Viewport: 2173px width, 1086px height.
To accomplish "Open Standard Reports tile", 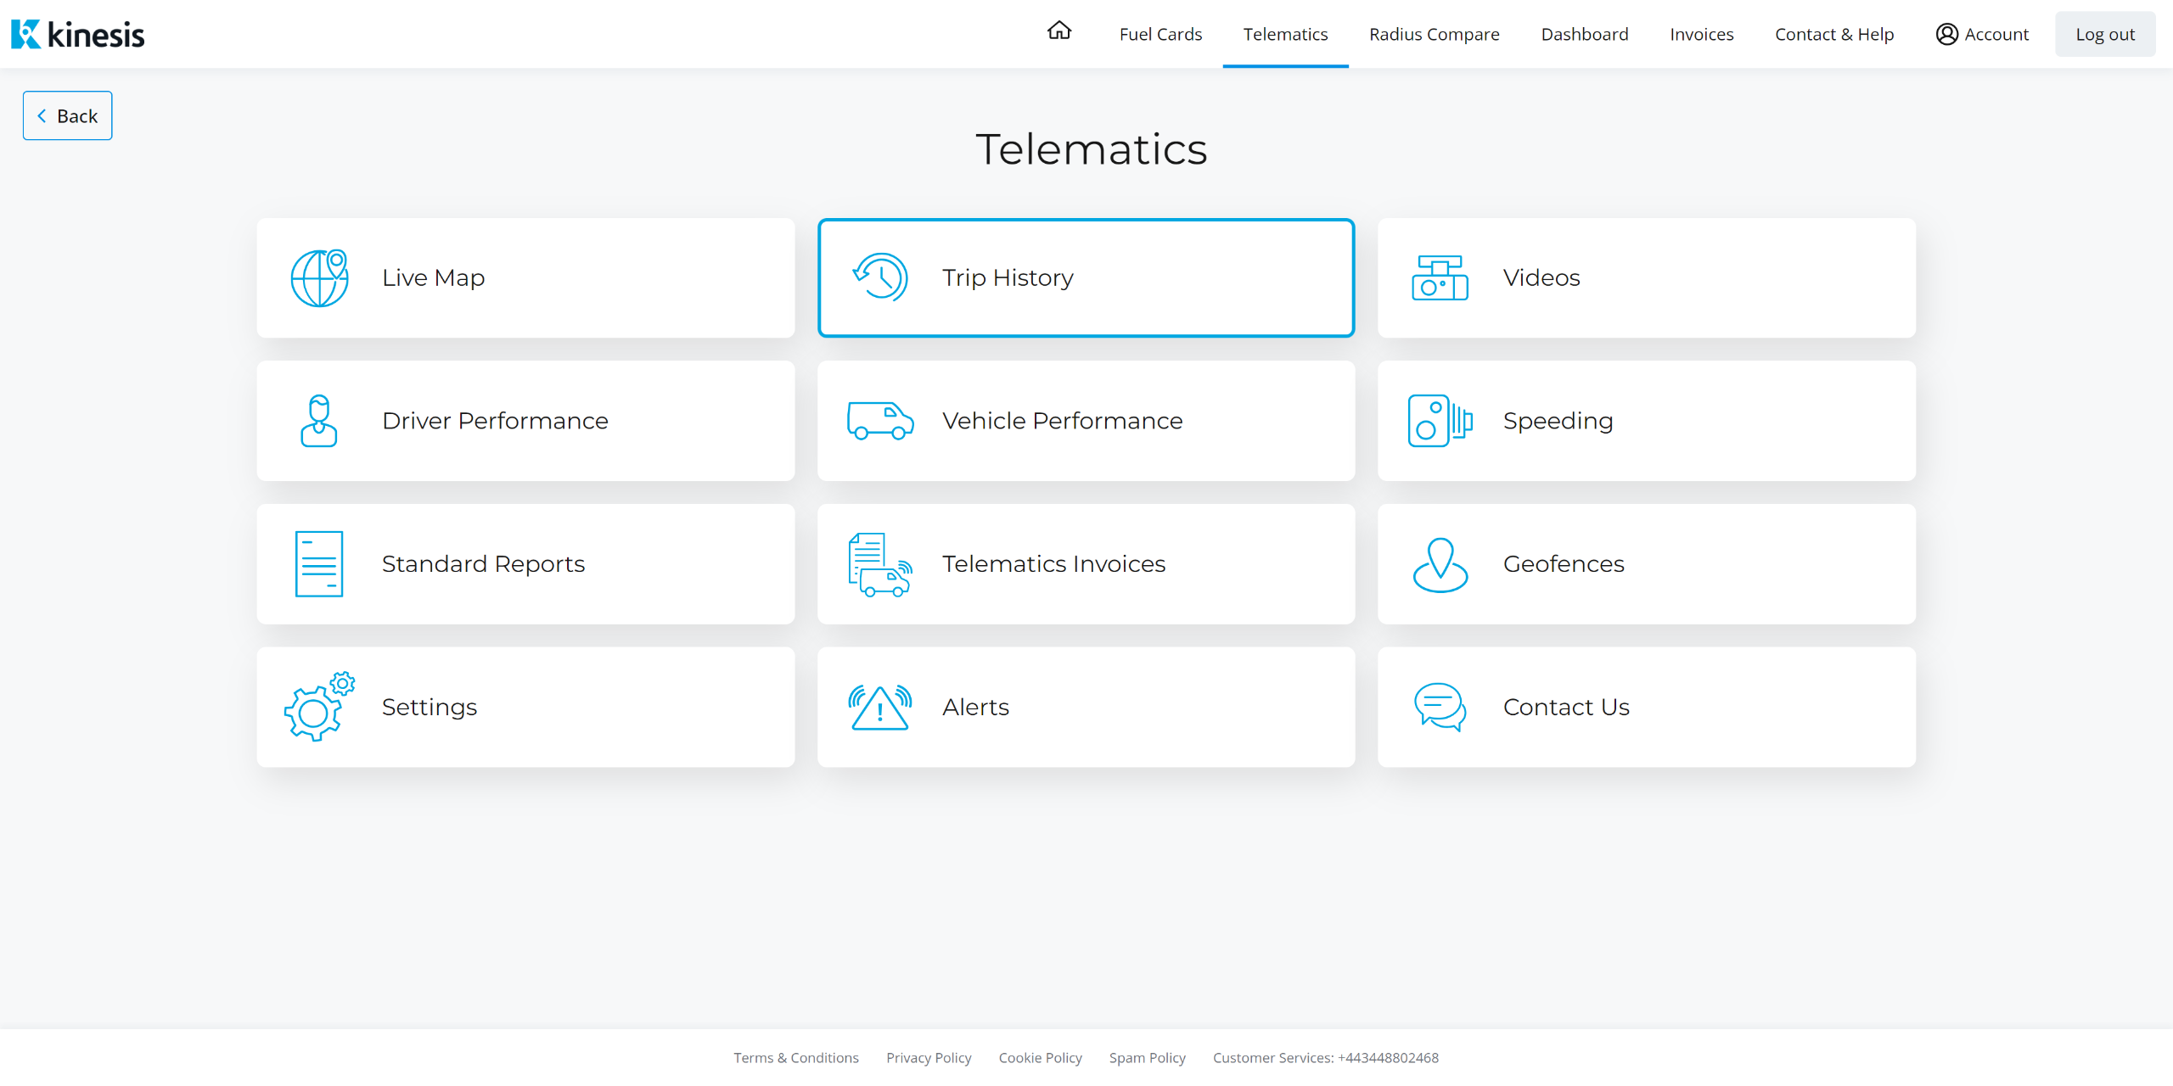I will [x=525, y=564].
